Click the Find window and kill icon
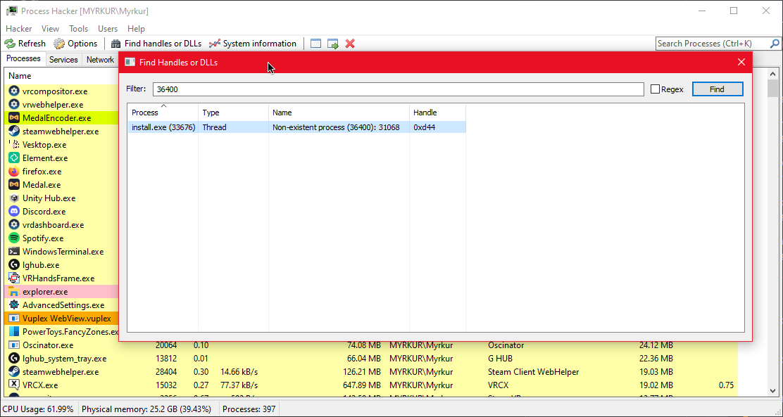783x417 pixels. click(349, 43)
